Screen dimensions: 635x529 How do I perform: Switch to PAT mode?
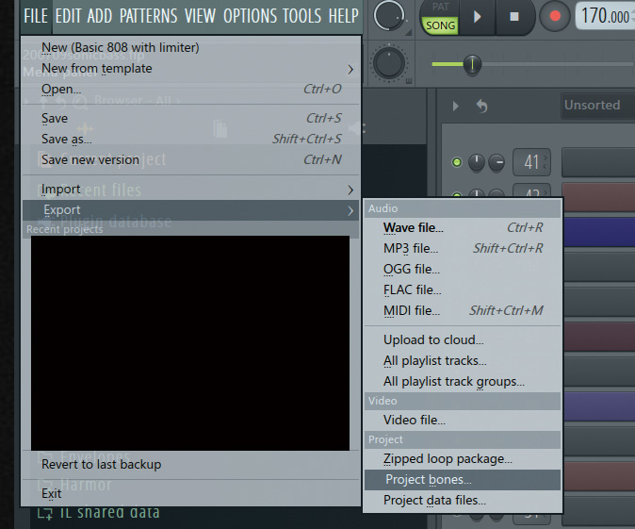pos(440,8)
